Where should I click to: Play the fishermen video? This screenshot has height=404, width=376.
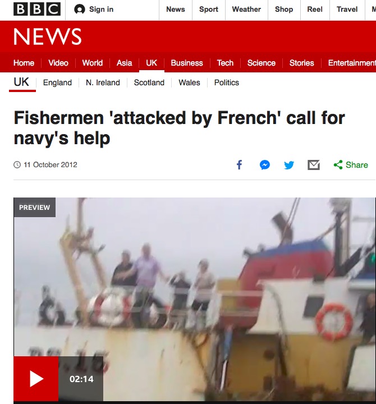pos(36,379)
